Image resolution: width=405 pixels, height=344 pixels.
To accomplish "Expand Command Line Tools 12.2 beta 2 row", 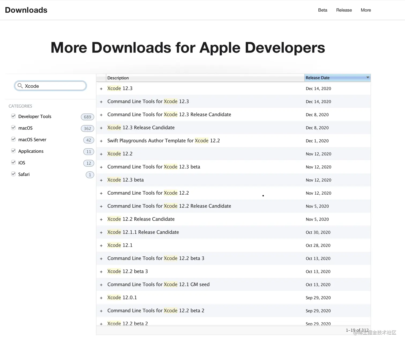I will pyautogui.click(x=101, y=311).
